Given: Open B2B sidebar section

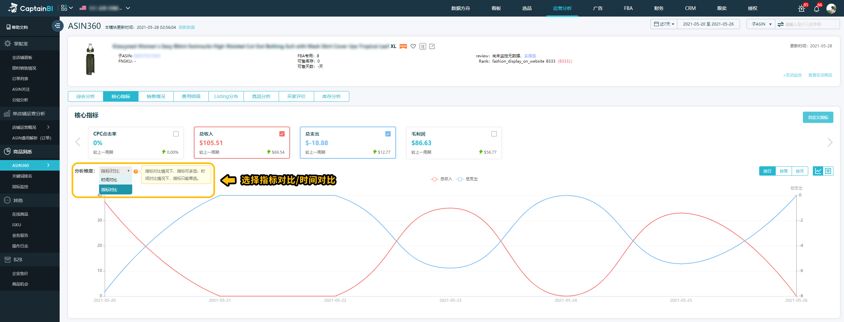Looking at the screenshot, I should tap(30, 260).
